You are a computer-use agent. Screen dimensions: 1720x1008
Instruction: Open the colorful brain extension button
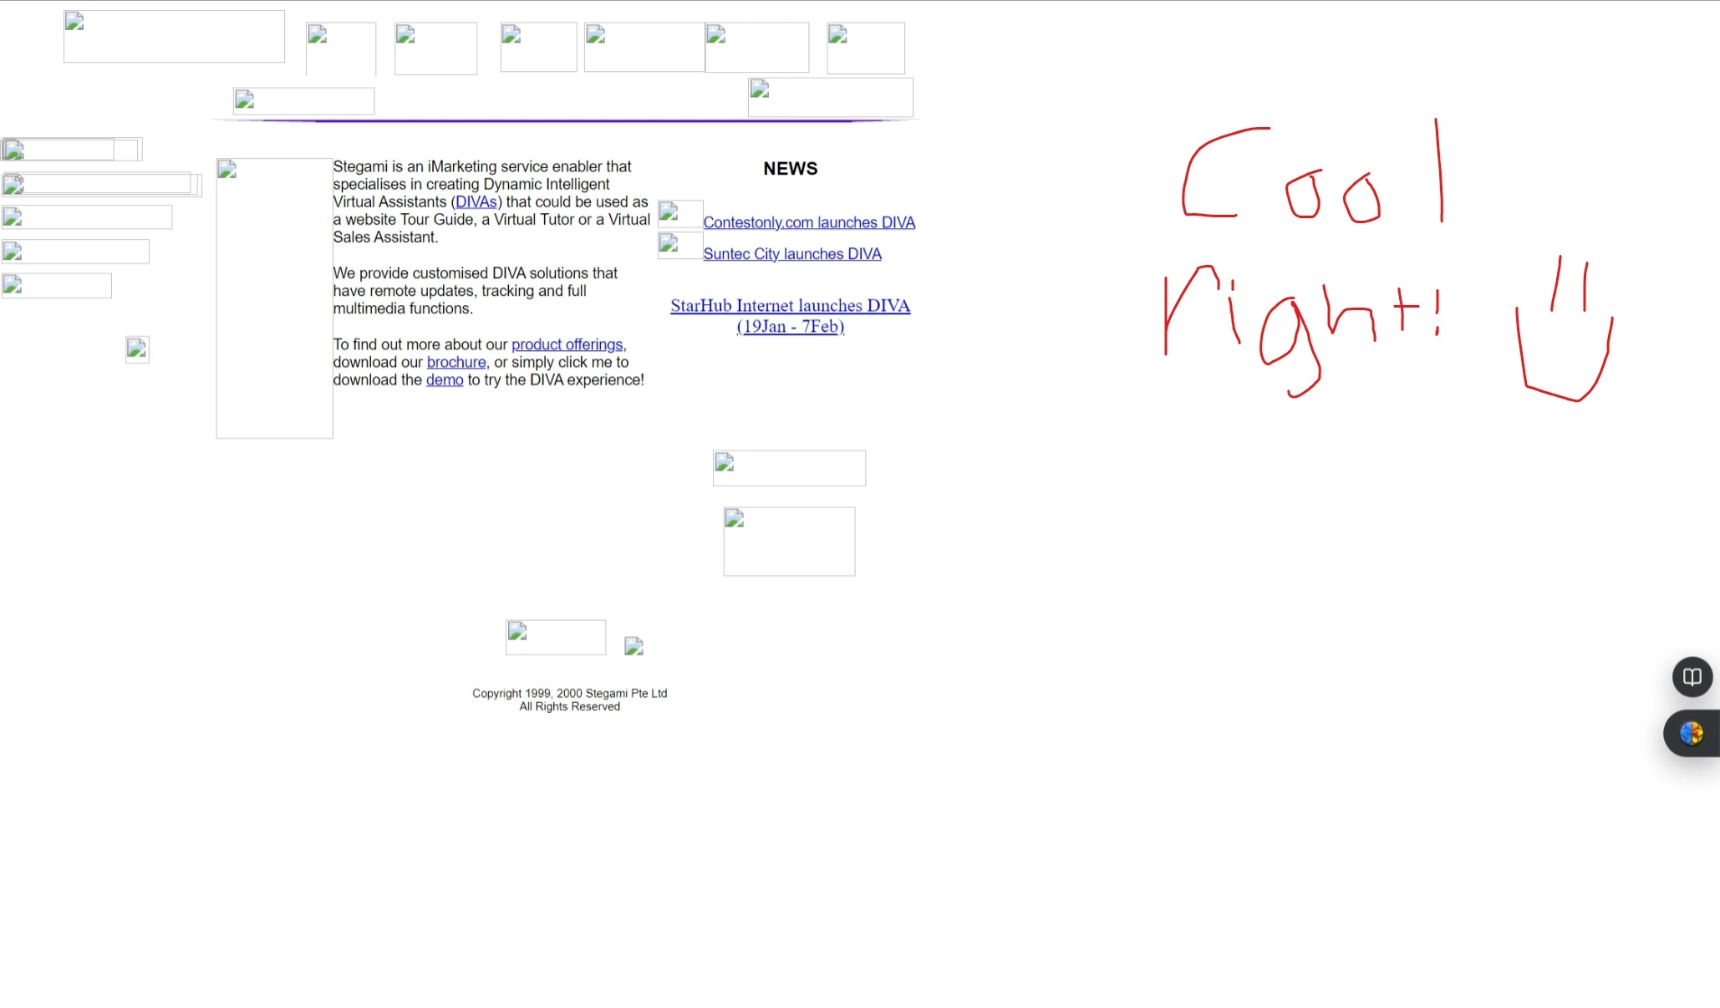pos(1691,734)
